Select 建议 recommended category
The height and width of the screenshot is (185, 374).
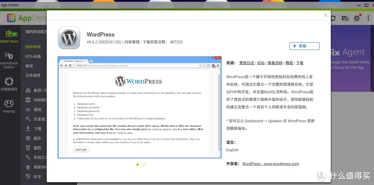[x=29, y=66]
